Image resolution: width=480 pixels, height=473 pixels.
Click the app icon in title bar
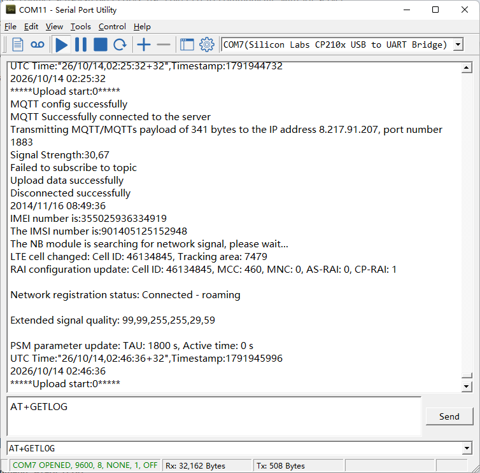coord(11,10)
